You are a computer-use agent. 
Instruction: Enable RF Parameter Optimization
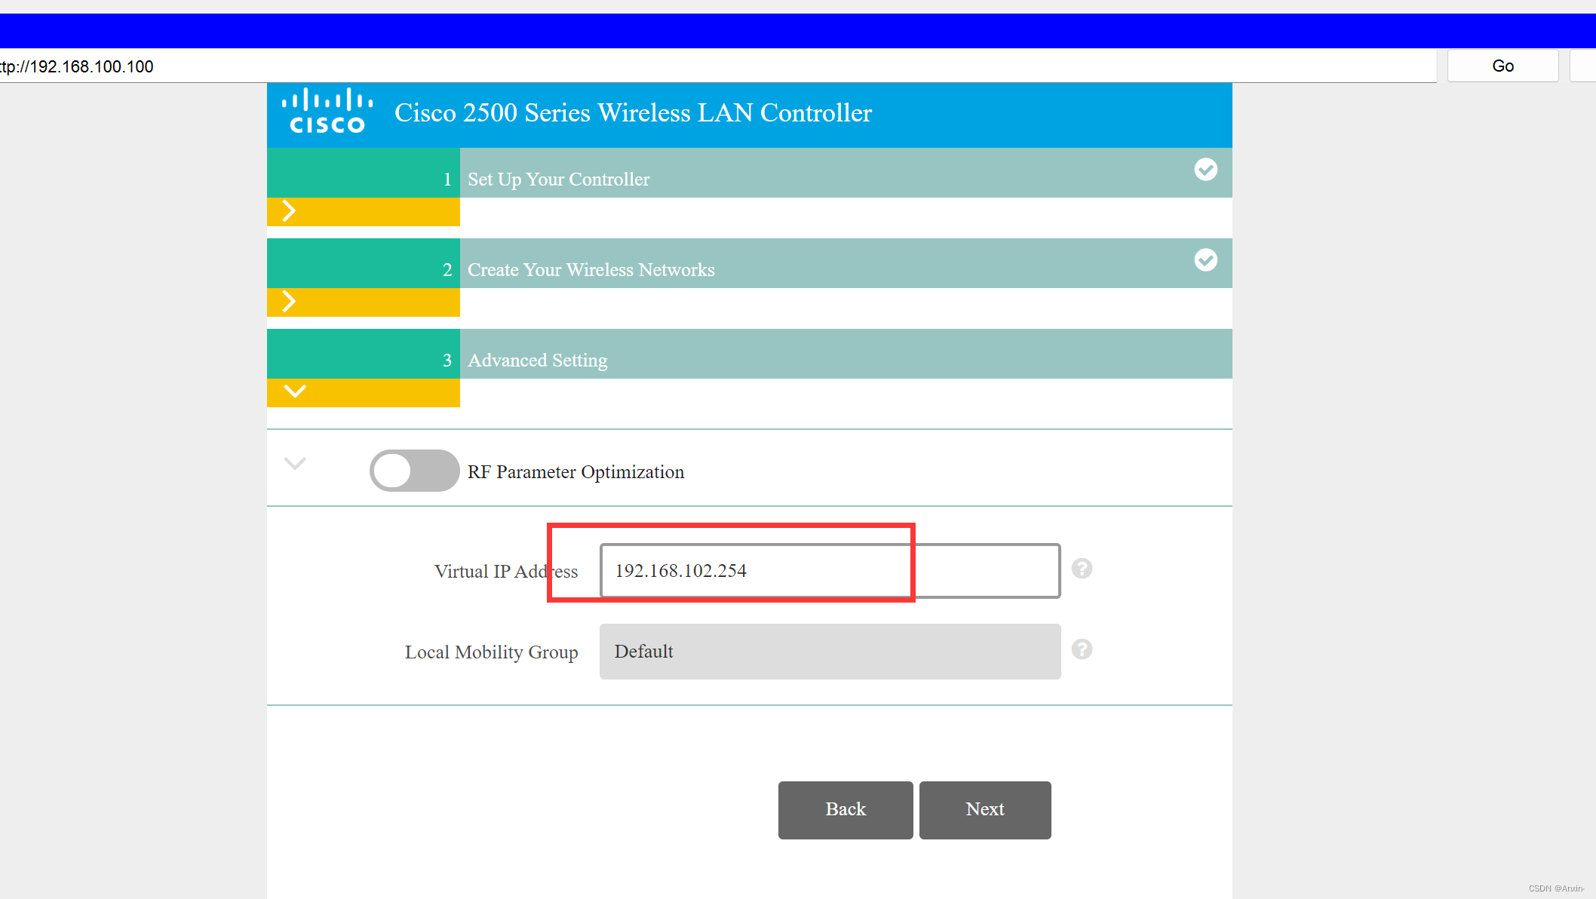pyautogui.click(x=413, y=470)
